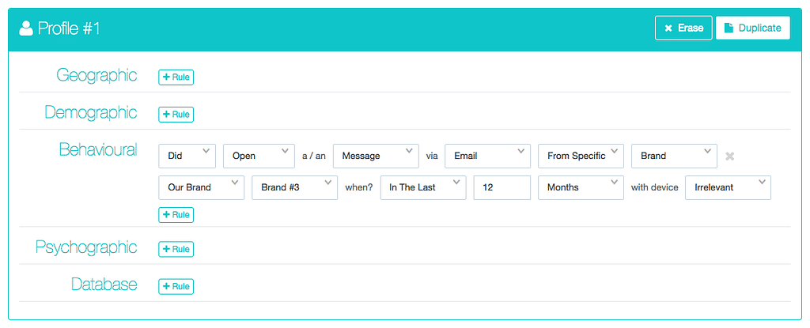Add a Database rule
The height and width of the screenshot is (328, 810).
[x=176, y=286]
